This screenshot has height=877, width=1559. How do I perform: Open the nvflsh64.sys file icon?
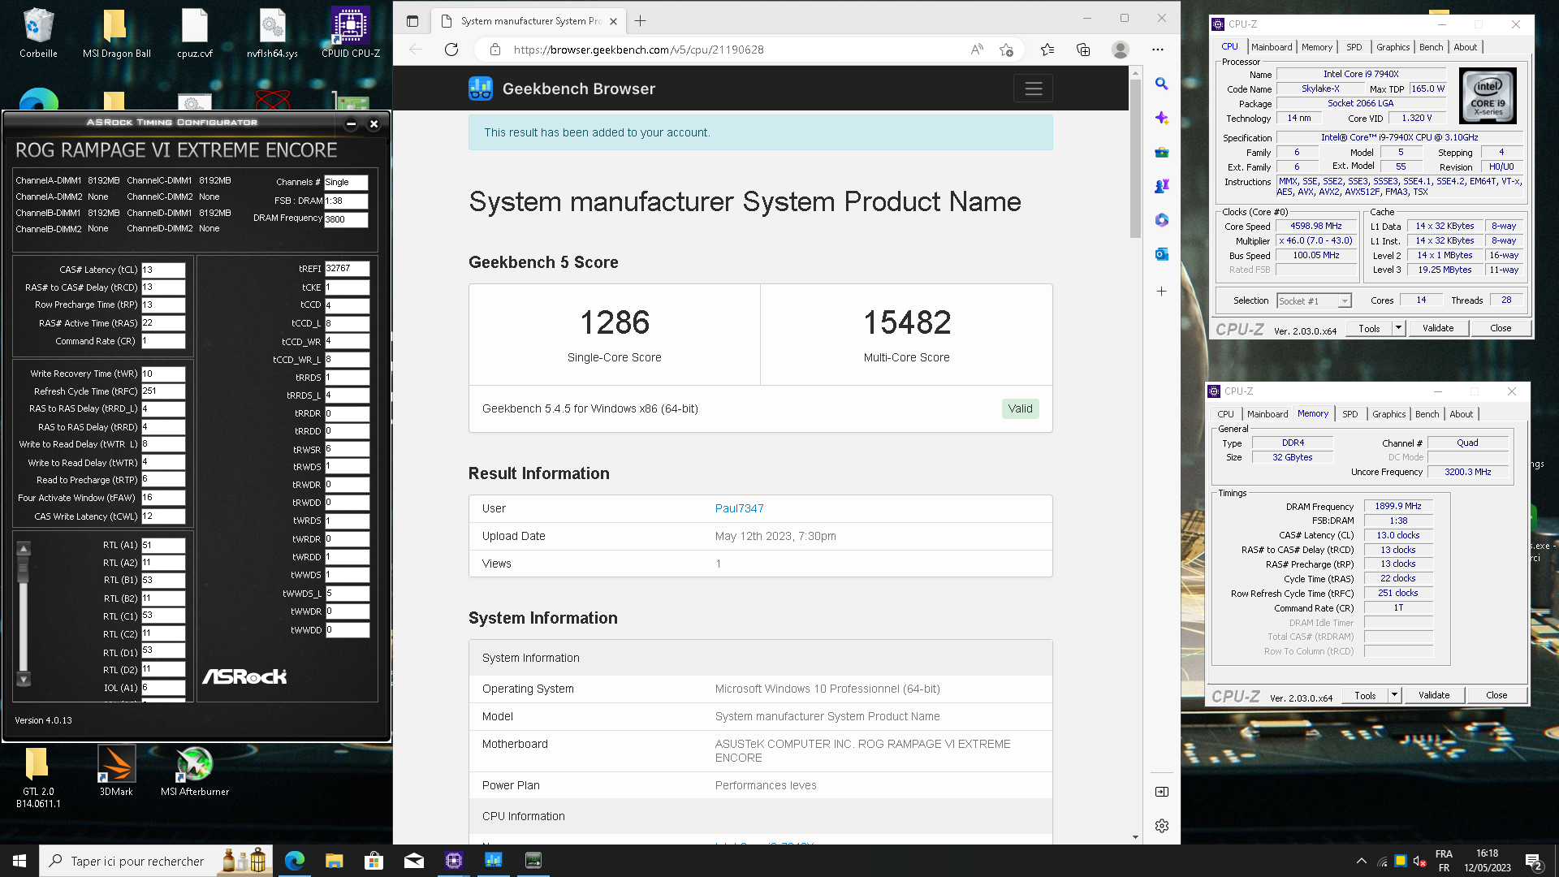(x=272, y=33)
